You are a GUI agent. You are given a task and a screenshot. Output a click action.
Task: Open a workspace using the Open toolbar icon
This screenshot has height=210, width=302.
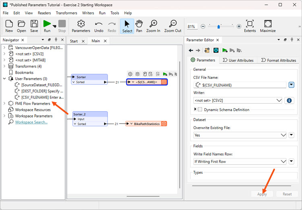[21, 26]
